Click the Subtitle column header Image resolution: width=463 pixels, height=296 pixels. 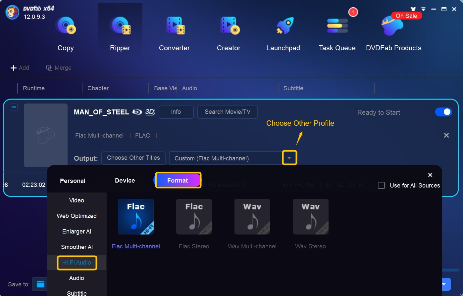pyautogui.click(x=293, y=88)
